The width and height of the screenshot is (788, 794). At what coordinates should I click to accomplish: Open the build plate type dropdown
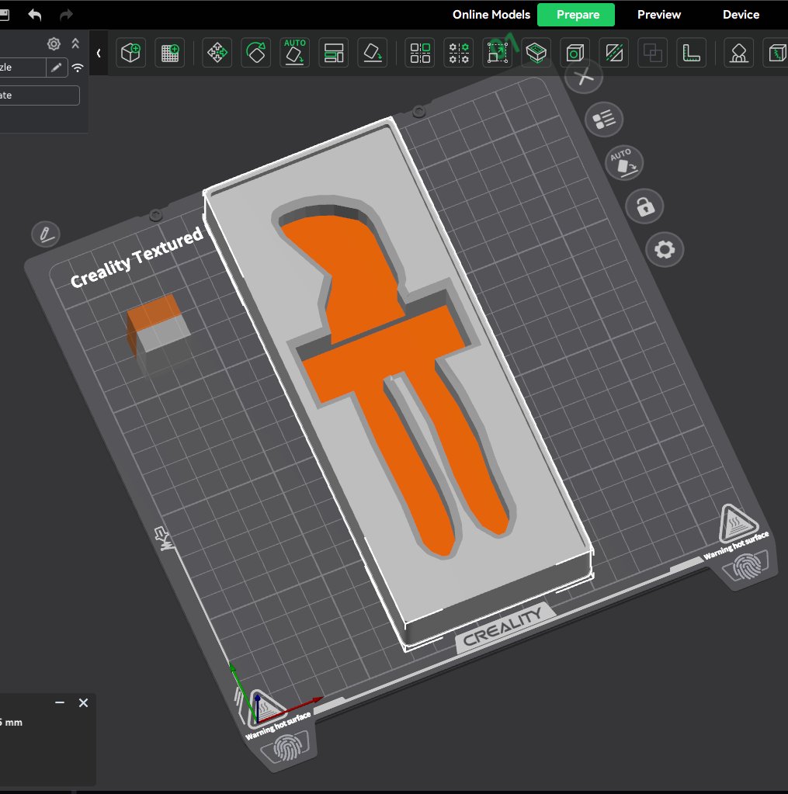(x=40, y=95)
